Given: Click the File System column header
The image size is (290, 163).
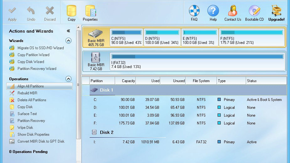Looking at the screenshot, I should 201,81.
